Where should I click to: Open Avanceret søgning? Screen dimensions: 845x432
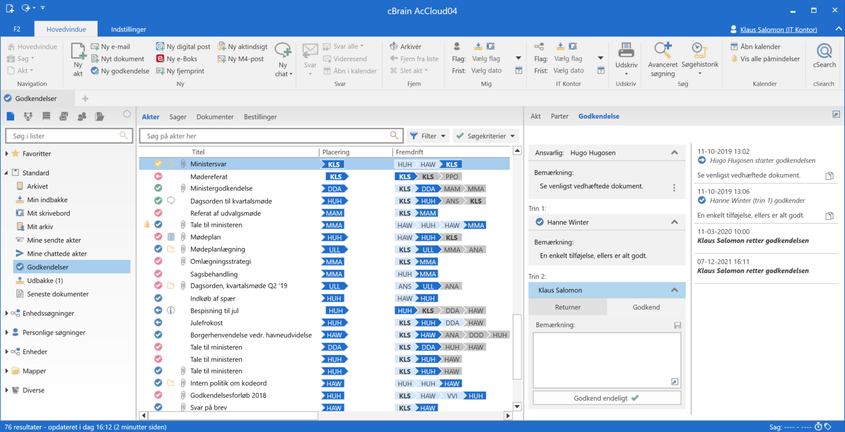coord(663,59)
